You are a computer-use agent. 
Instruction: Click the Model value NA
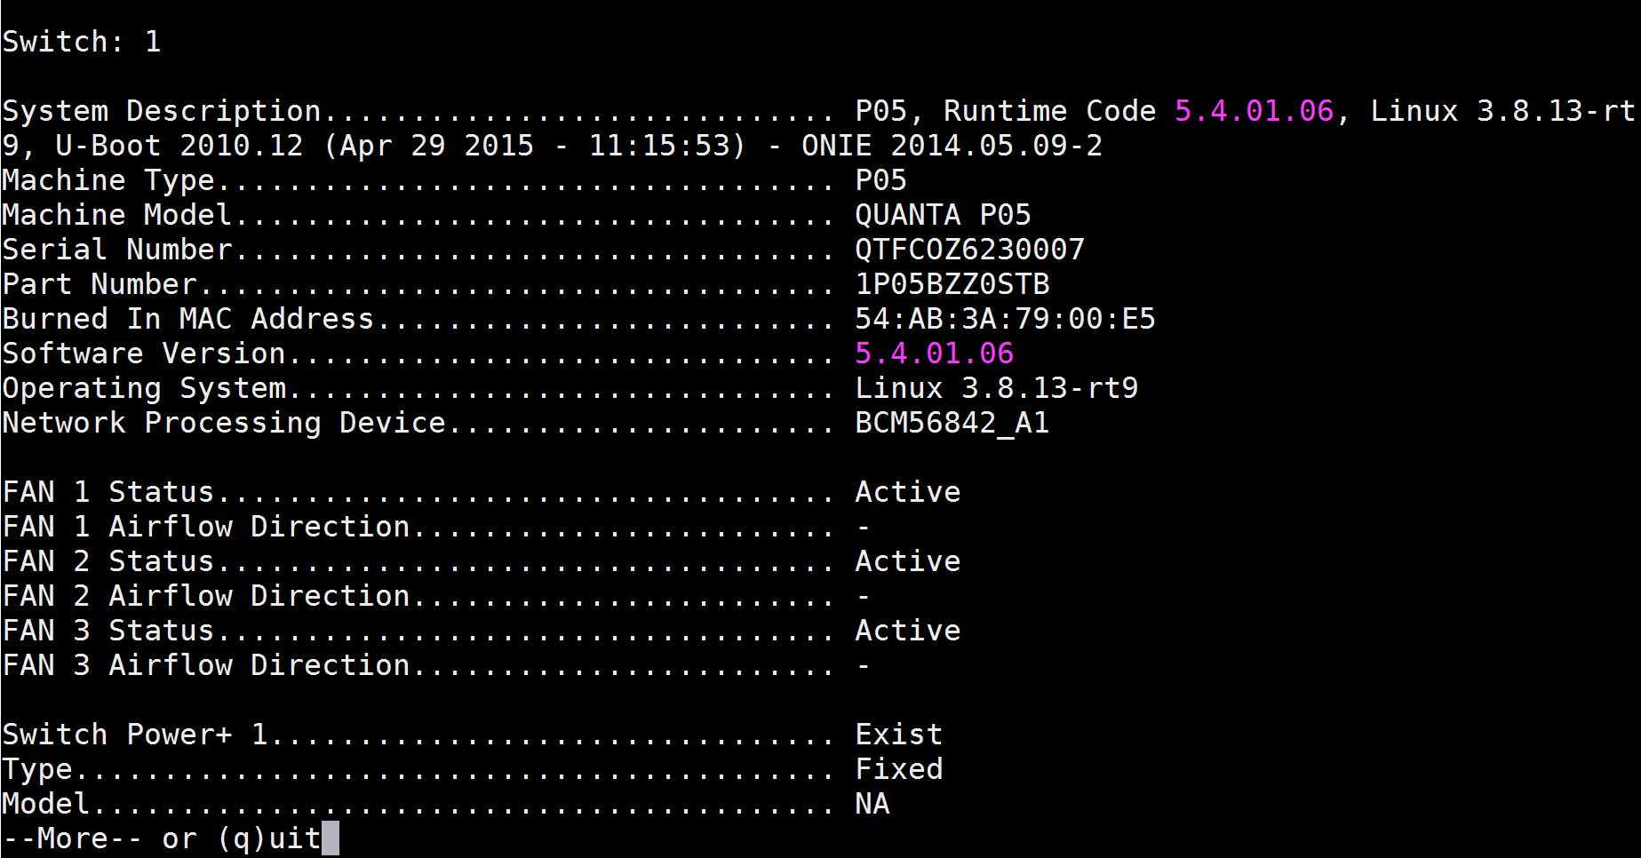(x=872, y=804)
